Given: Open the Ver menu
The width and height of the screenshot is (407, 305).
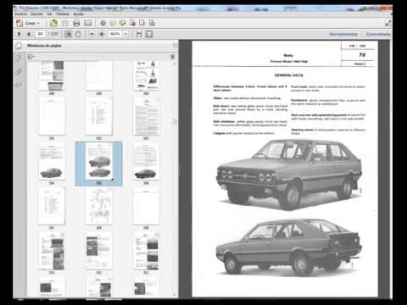Looking at the screenshot, I should [x=49, y=14].
